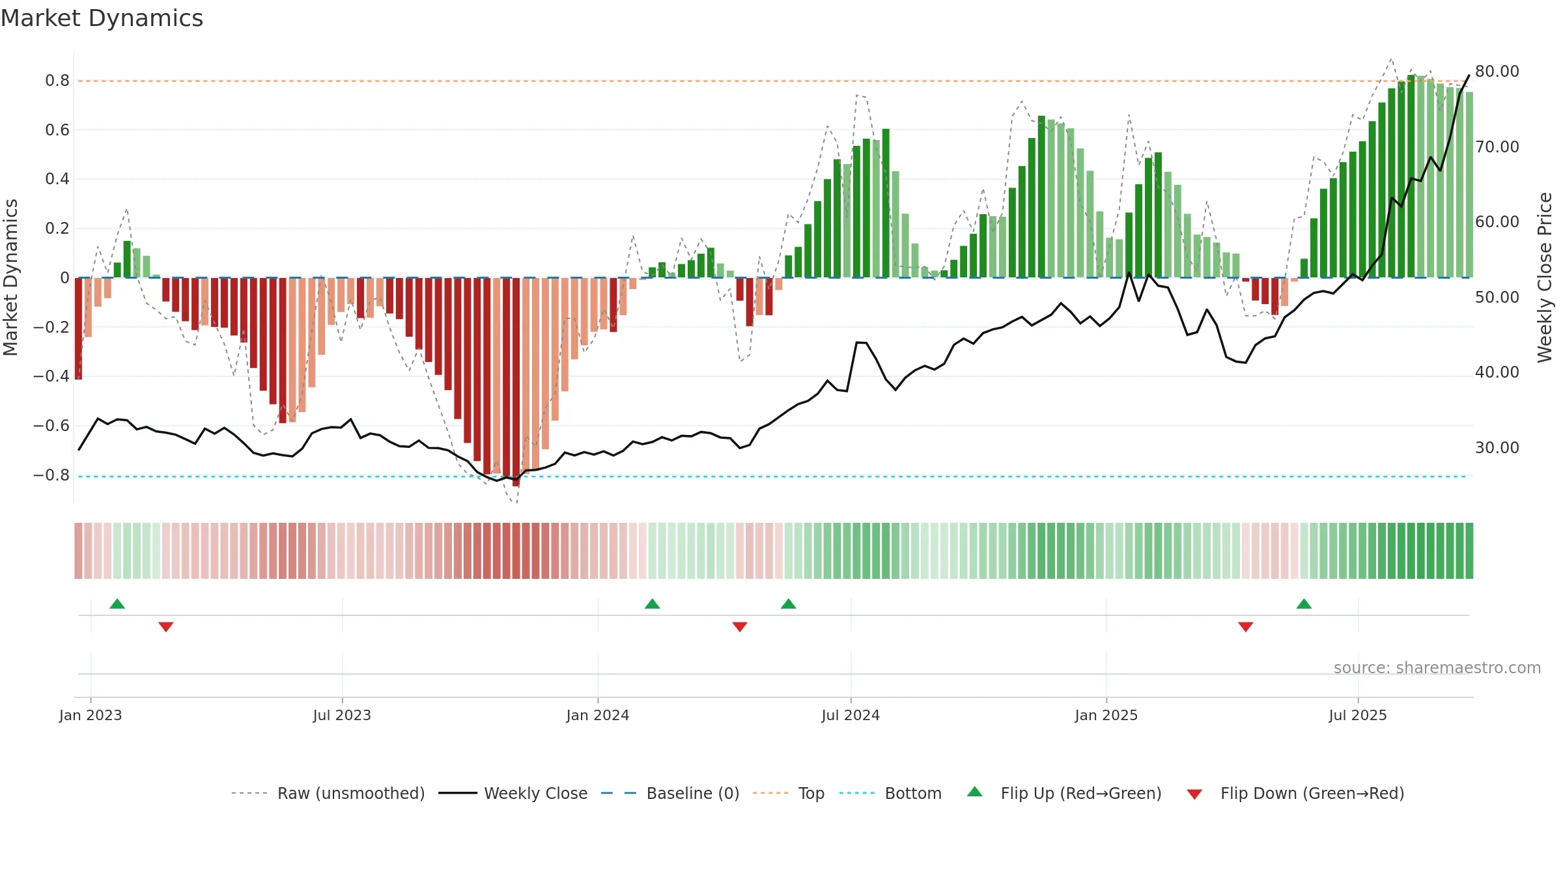Click the Jul 2025 x-axis label
Viewport: 1563px width, 879px height.
tap(1358, 715)
